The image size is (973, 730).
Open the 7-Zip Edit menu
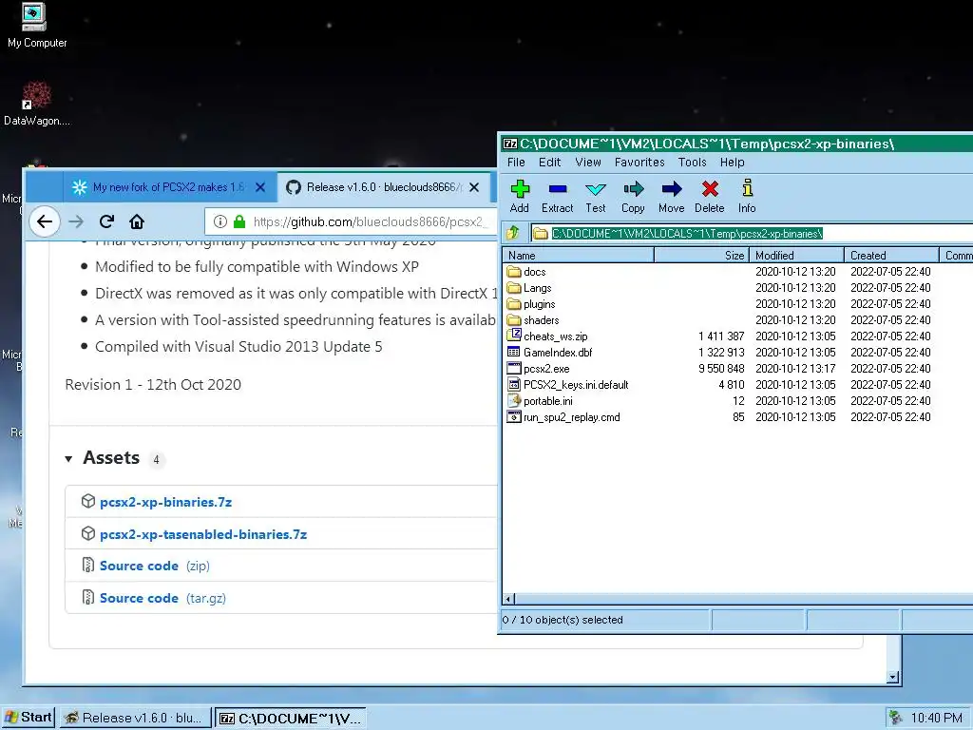[549, 162]
